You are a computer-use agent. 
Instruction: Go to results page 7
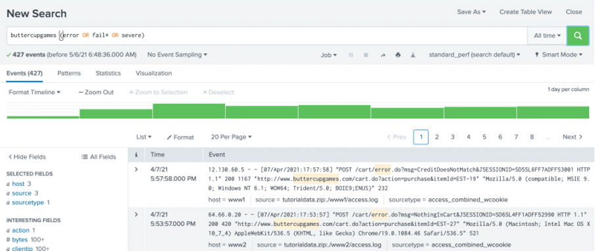(x=516, y=137)
